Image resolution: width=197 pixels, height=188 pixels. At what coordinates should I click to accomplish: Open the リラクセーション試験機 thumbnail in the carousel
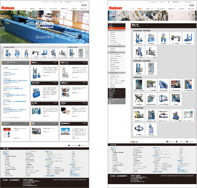coord(63,53)
